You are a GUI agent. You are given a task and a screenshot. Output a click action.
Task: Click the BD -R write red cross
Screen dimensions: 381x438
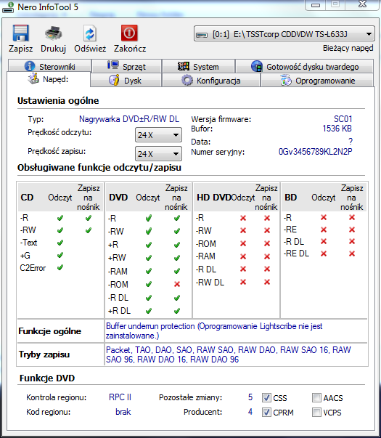pyautogui.click(x=352, y=218)
